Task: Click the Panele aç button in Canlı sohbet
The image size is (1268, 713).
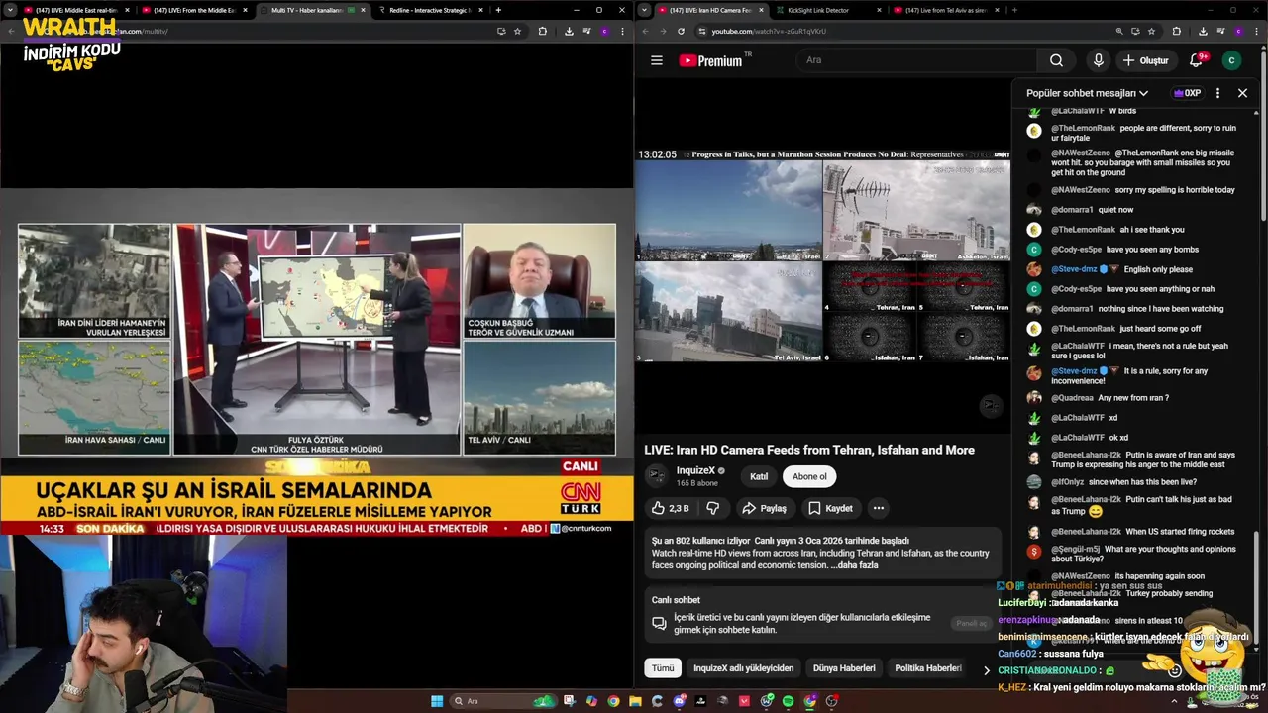Action: (970, 623)
